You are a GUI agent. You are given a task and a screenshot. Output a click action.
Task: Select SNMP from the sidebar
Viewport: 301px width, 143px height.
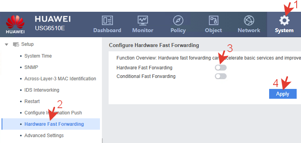31,67
